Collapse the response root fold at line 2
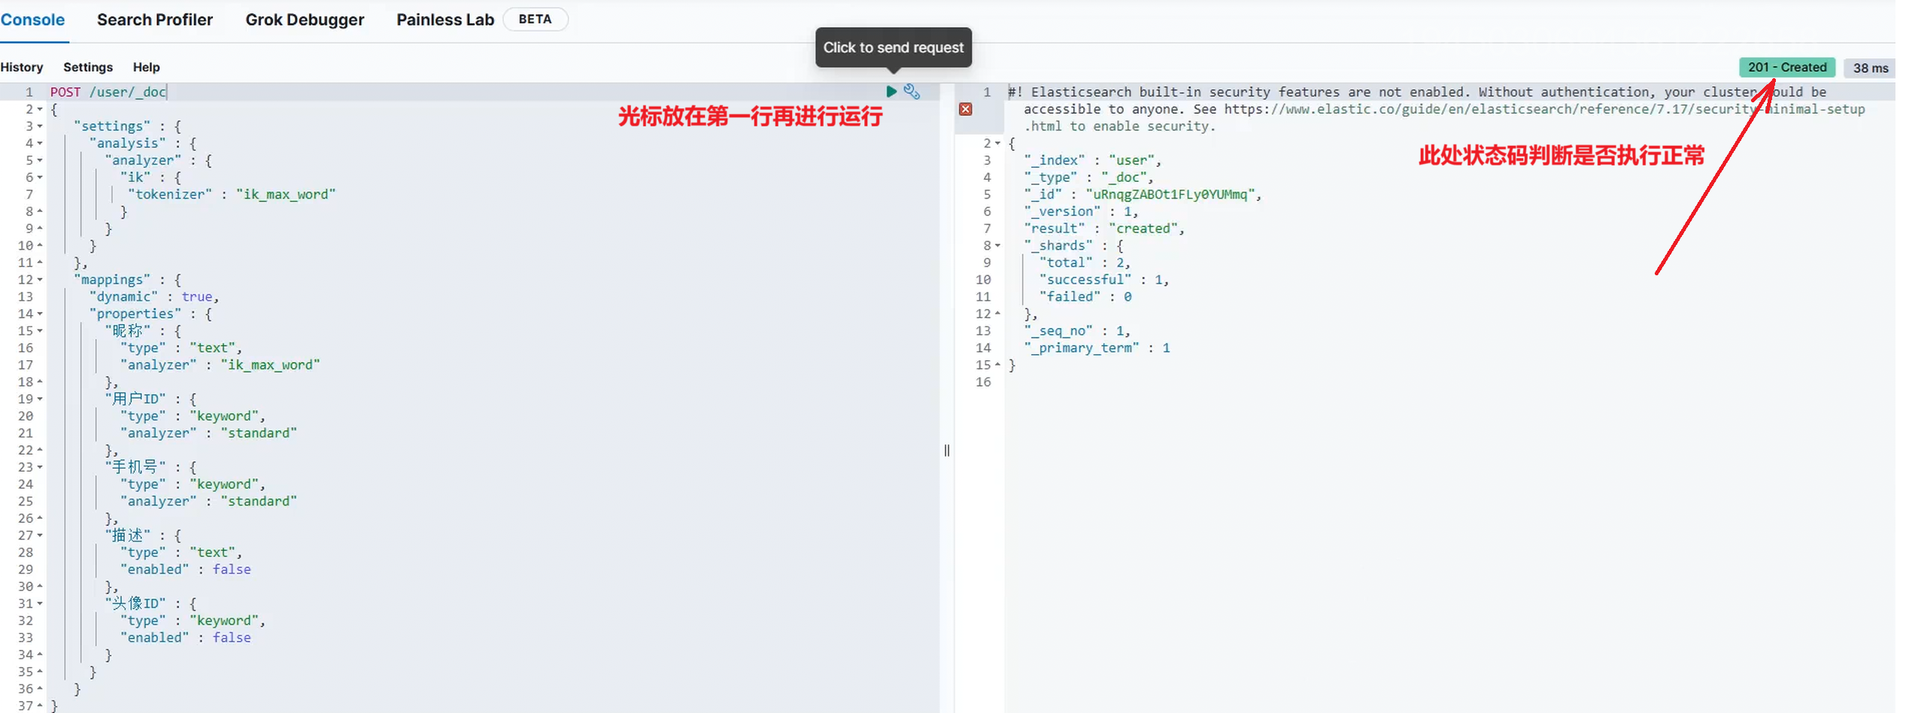Viewport: 1906px width, 713px height. click(x=997, y=143)
